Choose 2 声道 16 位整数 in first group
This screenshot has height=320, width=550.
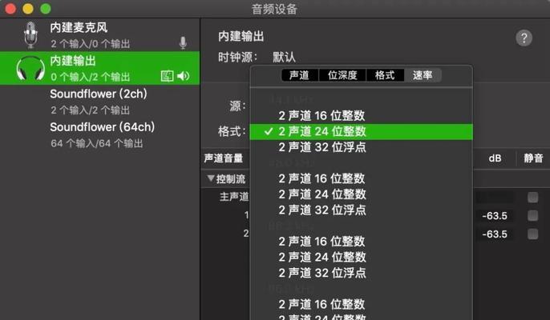click(x=362, y=115)
